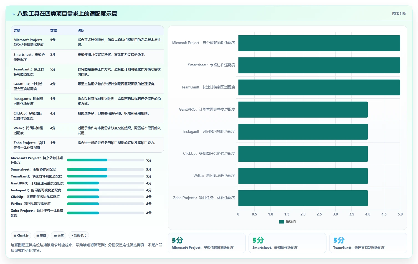
Task: Click the chart axis label GanttPRO；计划管理完整度适配度
Action: 207,110
